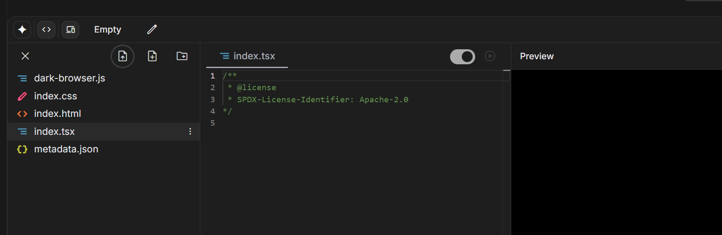Click the sparkle assistant icon

point(22,30)
